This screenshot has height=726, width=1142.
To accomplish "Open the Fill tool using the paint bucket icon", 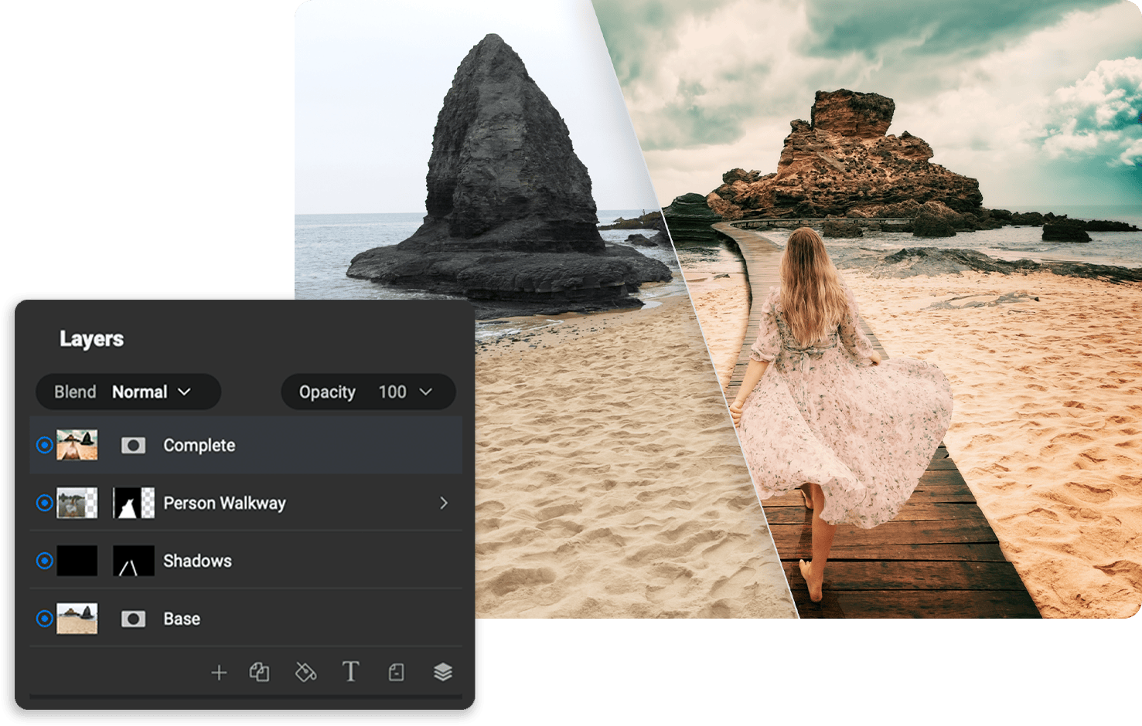I will click(306, 673).
